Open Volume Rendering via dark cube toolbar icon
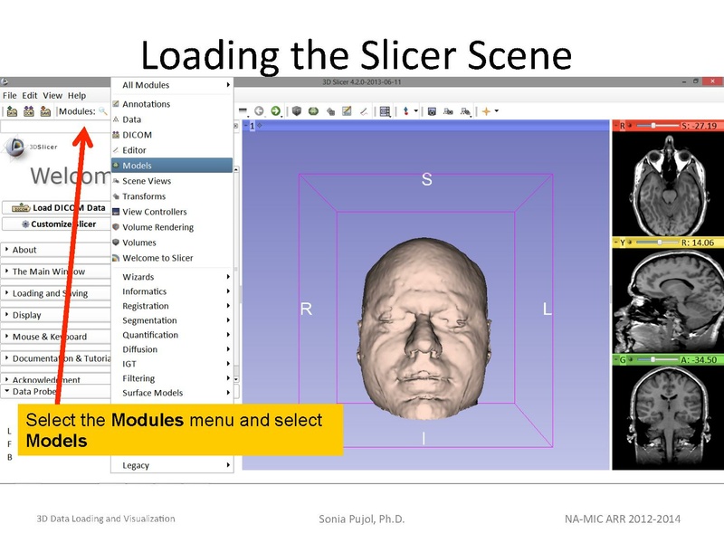724x543 pixels. 297,110
